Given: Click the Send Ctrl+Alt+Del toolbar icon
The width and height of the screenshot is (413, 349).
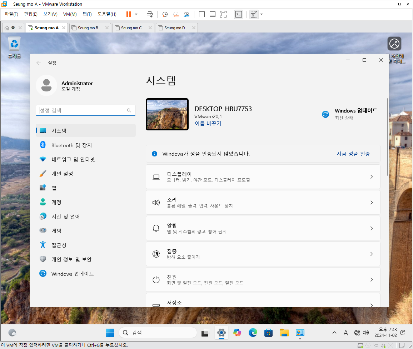Looking at the screenshot, I should coord(150,14).
